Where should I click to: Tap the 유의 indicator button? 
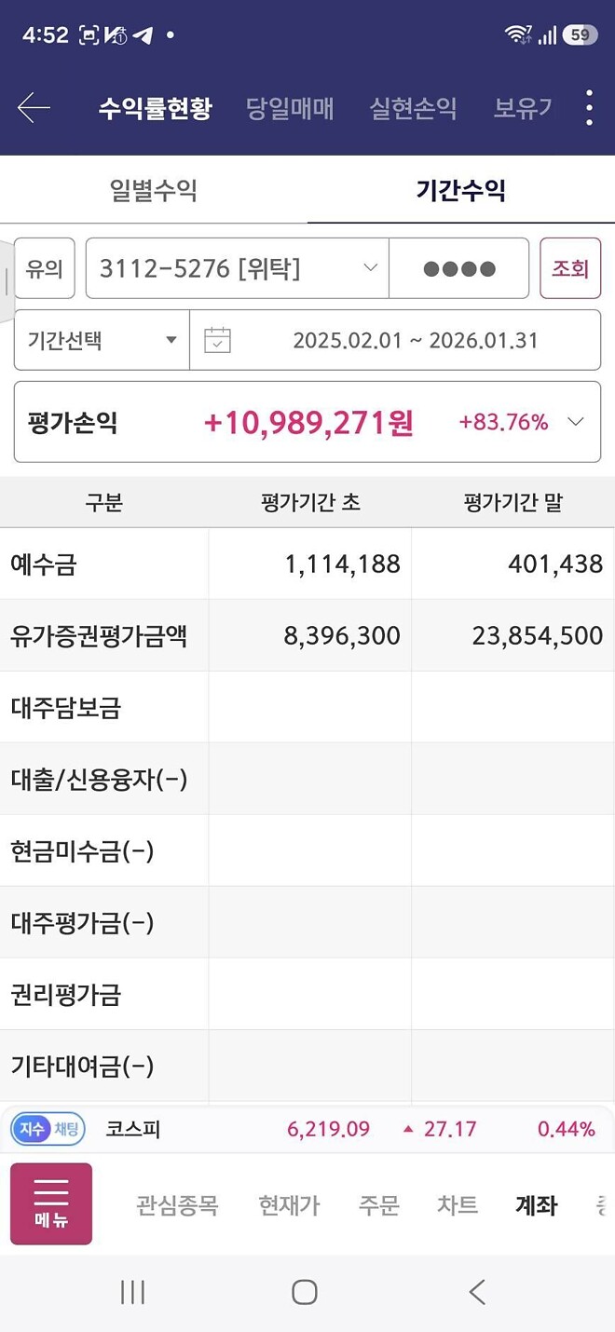click(x=44, y=268)
